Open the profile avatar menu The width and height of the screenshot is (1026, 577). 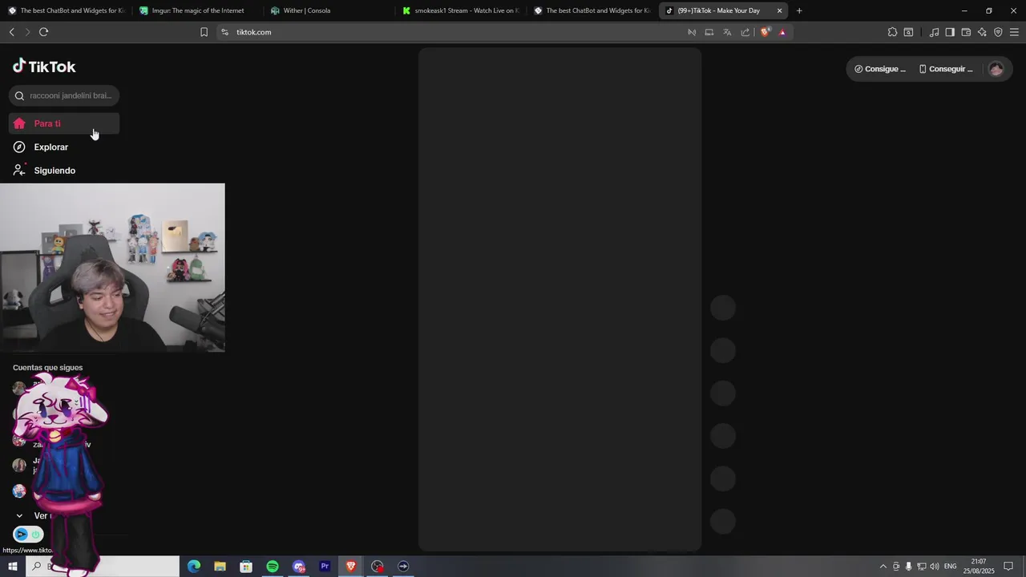click(996, 69)
